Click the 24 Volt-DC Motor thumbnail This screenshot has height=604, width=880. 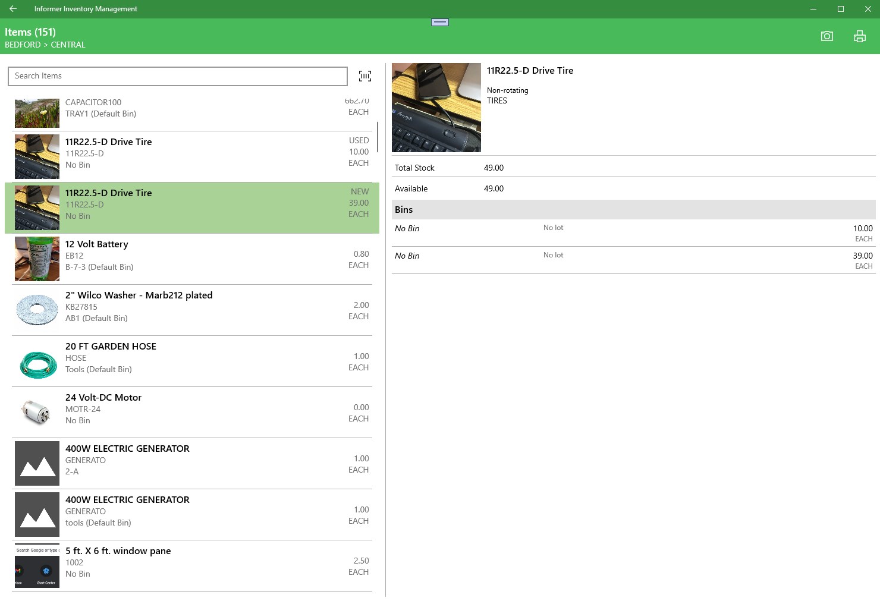coord(37,413)
